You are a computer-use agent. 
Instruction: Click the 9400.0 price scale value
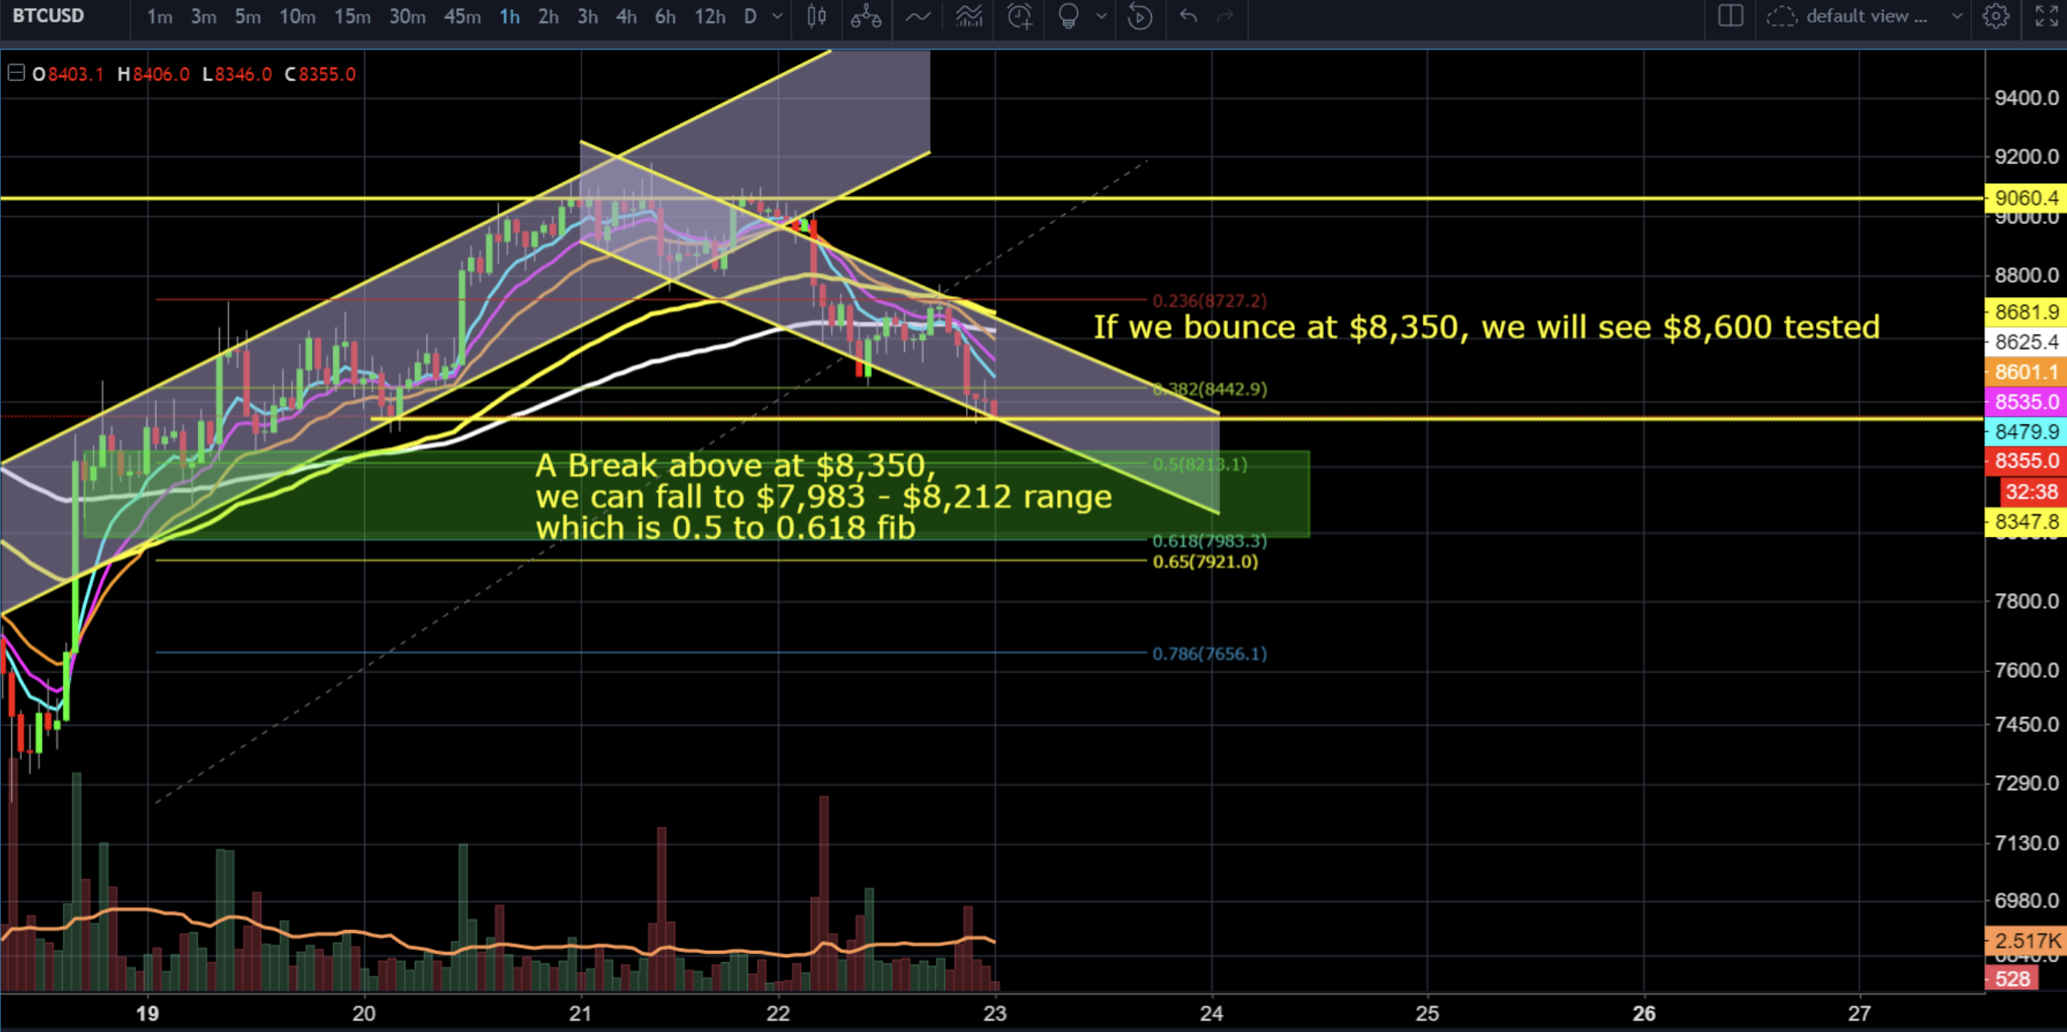[2027, 98]
